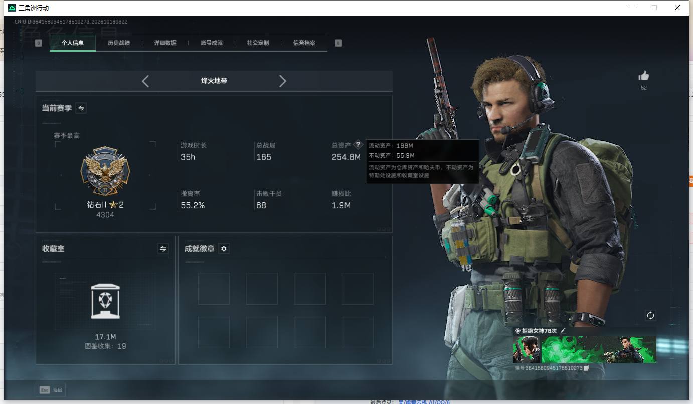Click the green player banner card thumbnail

coord(585,349)
